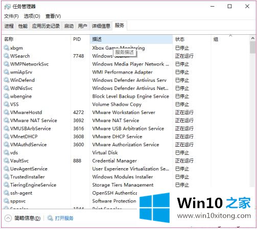Click the ssh-agent service gear icon
The image size is (257, 229).
click(6, 193)
